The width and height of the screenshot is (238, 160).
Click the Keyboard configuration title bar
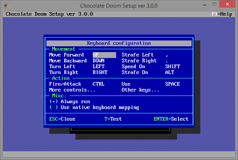click(x=119, y=43)
